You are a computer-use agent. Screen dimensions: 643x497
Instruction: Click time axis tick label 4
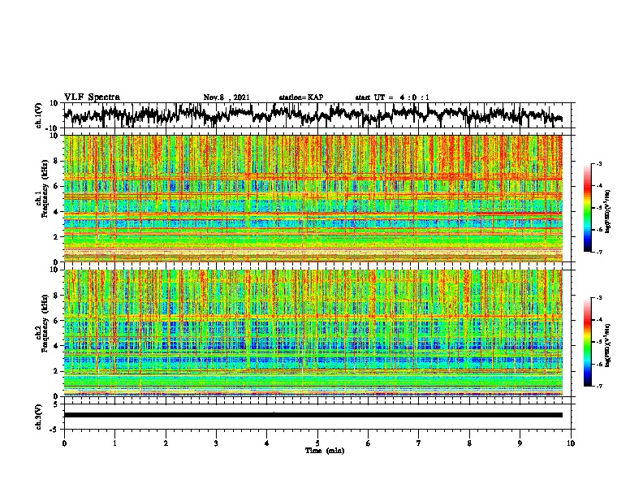(266, 443)
